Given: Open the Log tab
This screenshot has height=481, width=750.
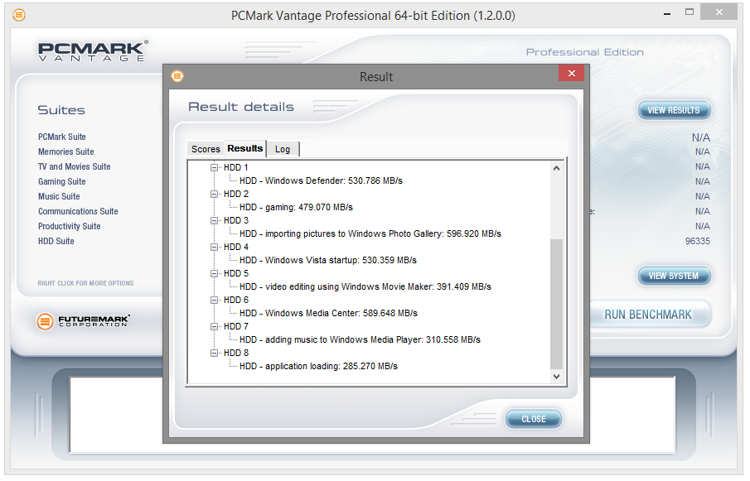Looking at the screenshot, I should click(283, 149).
